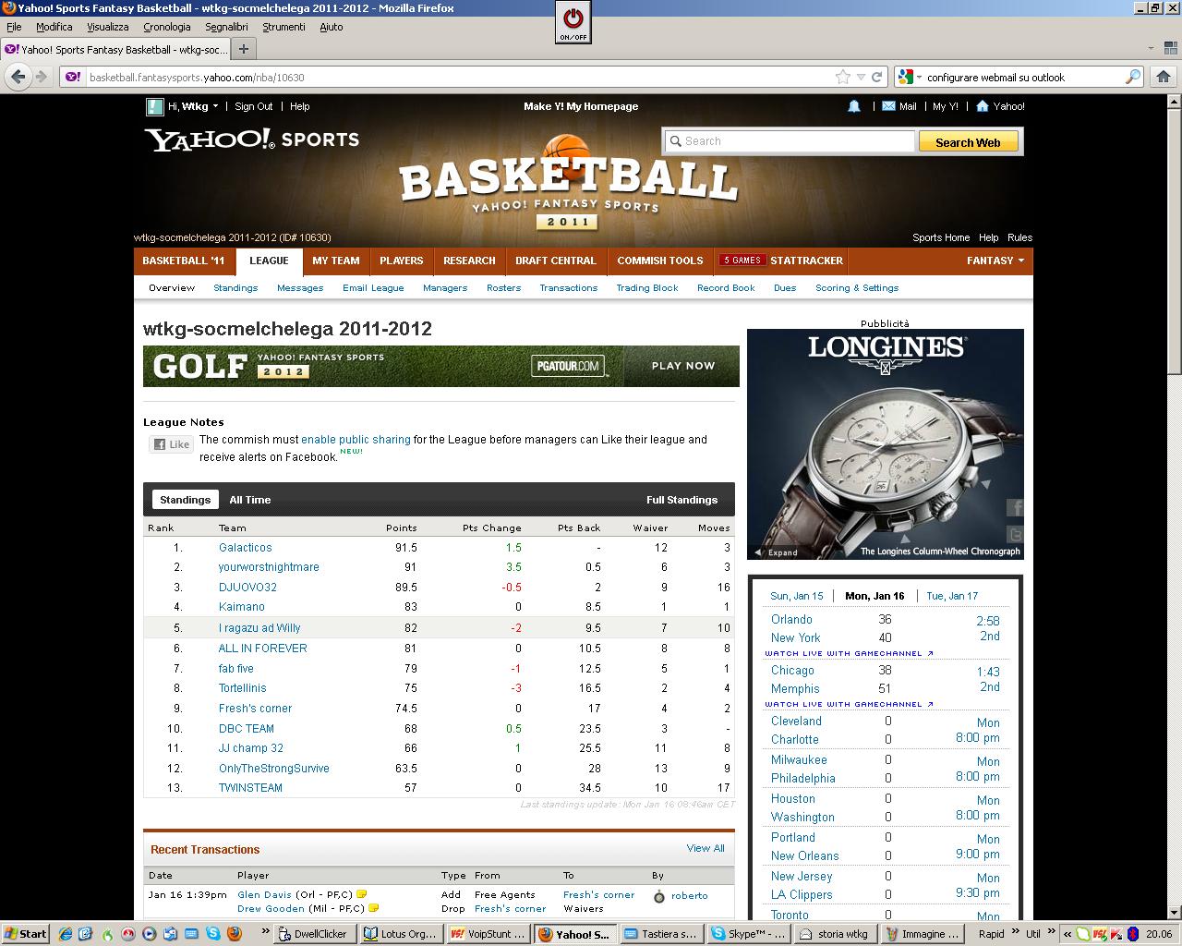
Task: Go to the MY TEAM tab
Action: 335,261
